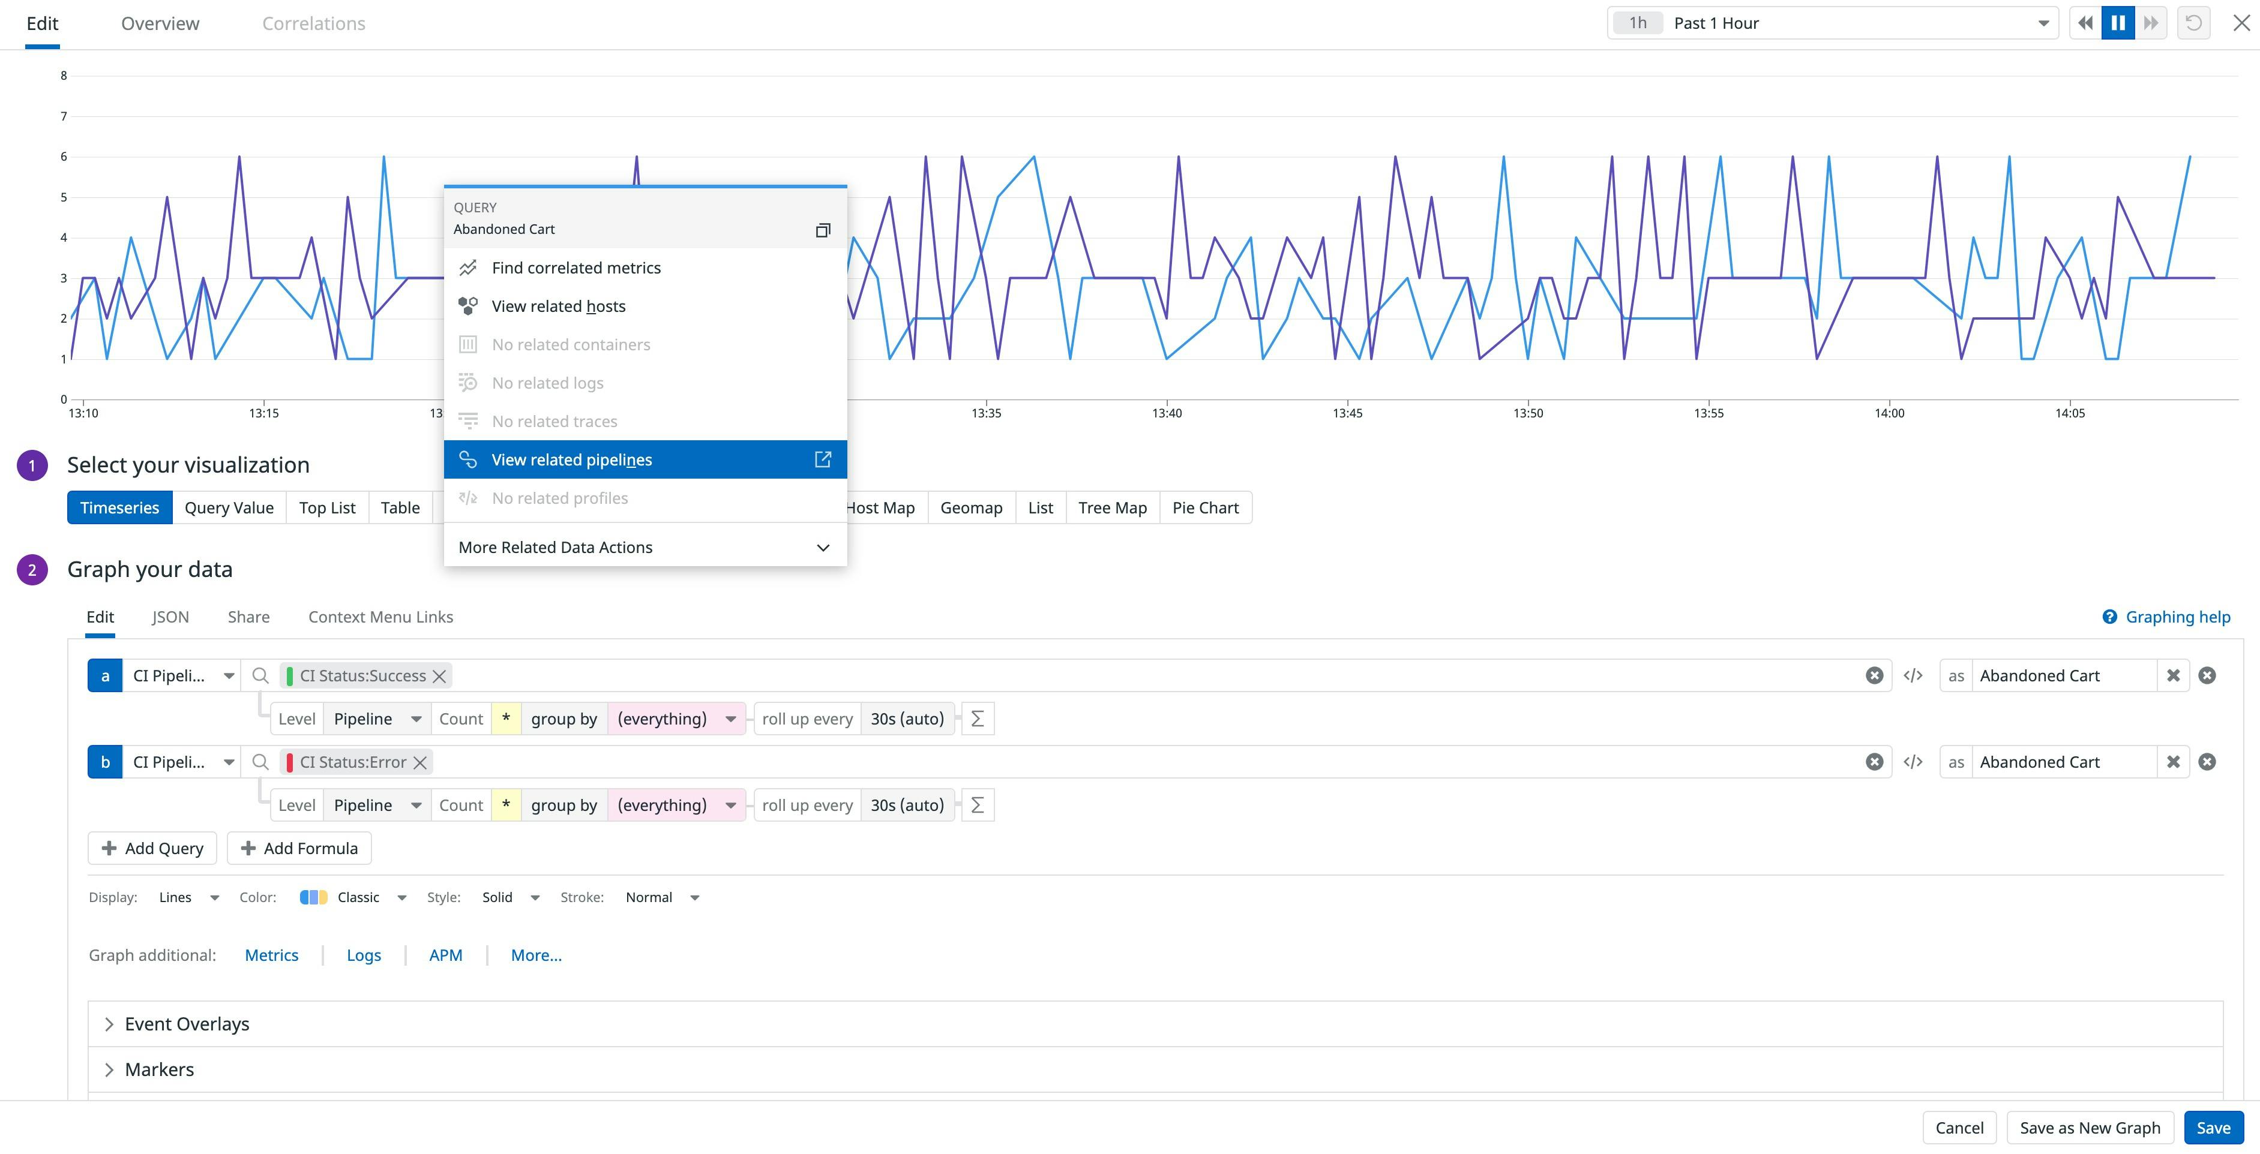
Task: Open the Past 1 Hour time range dropdown
Action: (x=2042, y=22)
